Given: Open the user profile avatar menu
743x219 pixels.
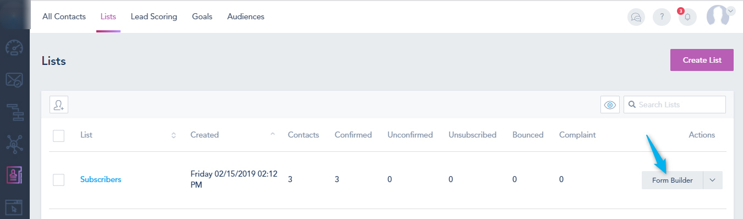Looking at the screenshot, I should 720,16.
